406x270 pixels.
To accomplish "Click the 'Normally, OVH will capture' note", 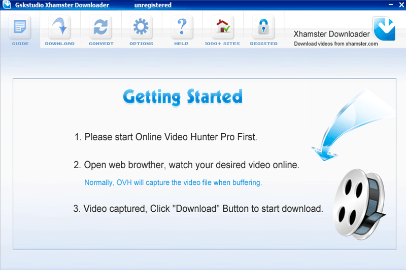I will (173, 182).
